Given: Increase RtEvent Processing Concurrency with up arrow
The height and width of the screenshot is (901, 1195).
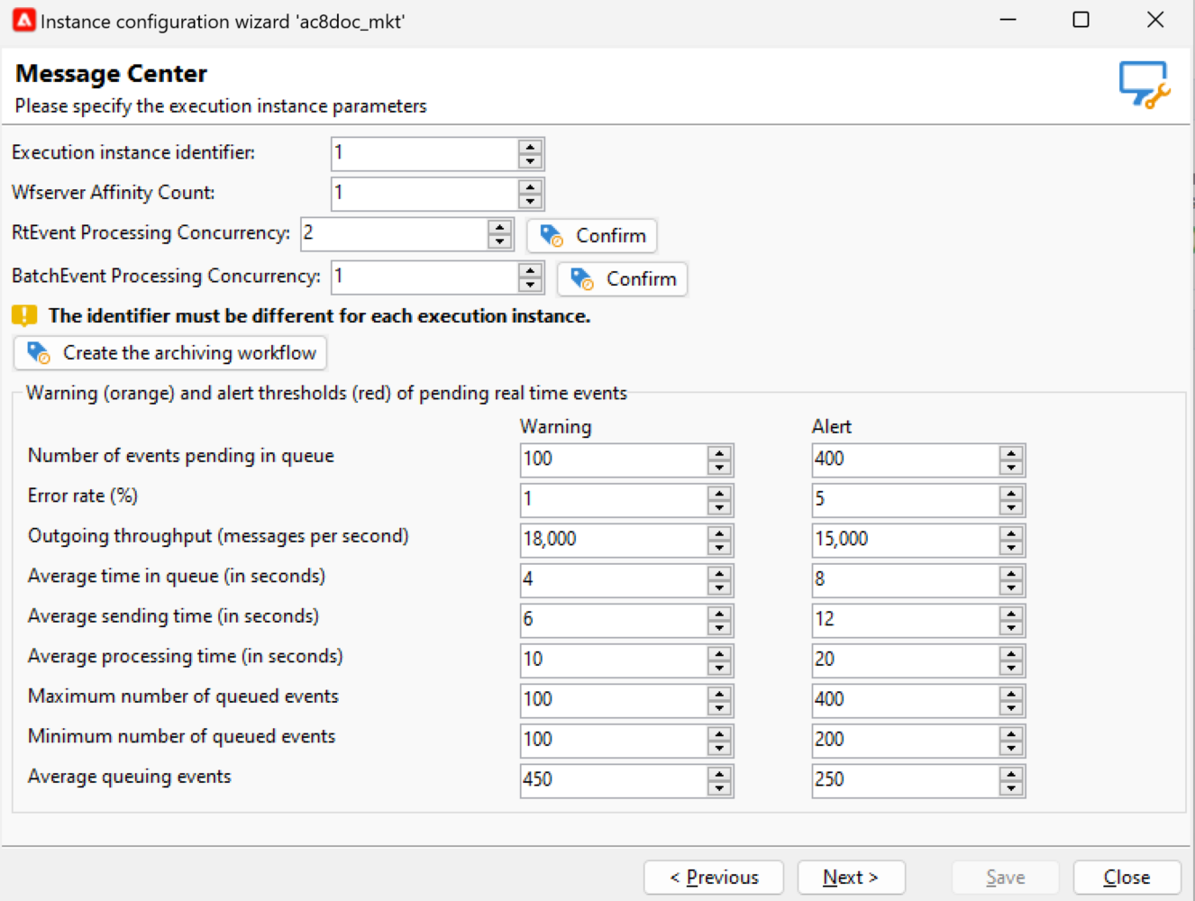Looking at the screenshot, I should click(x=500, y=226).
